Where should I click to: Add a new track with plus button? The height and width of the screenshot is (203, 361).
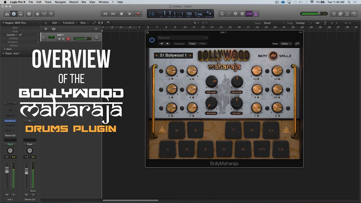pos(45,29)
